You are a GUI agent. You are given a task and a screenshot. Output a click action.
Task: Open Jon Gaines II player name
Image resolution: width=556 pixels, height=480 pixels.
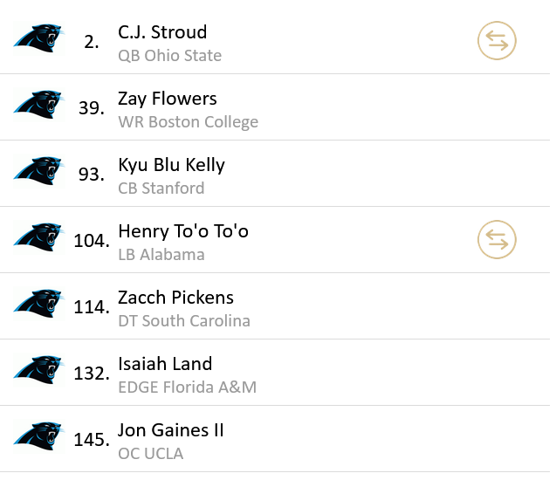pos(171,430)
